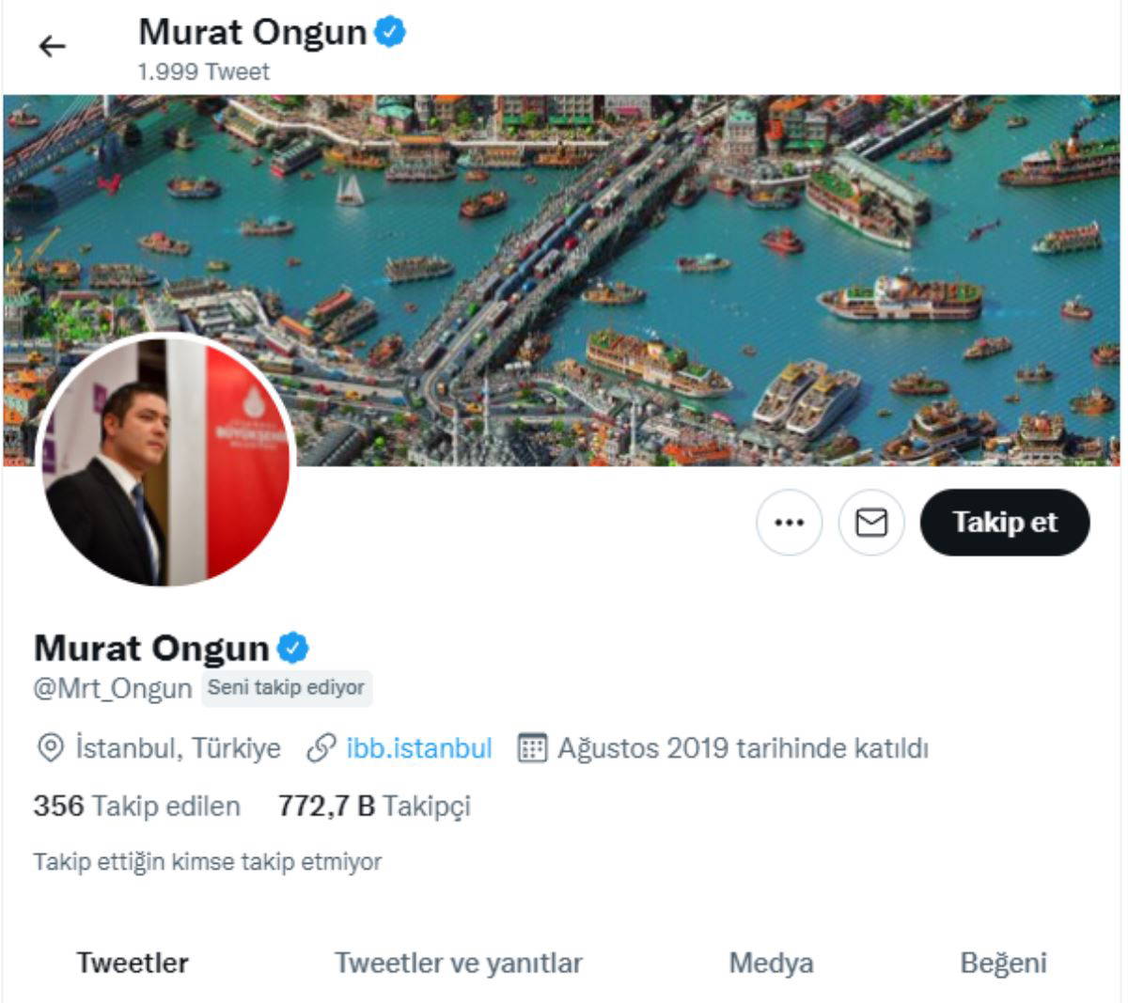Open the round profile photo

[166, 461]
